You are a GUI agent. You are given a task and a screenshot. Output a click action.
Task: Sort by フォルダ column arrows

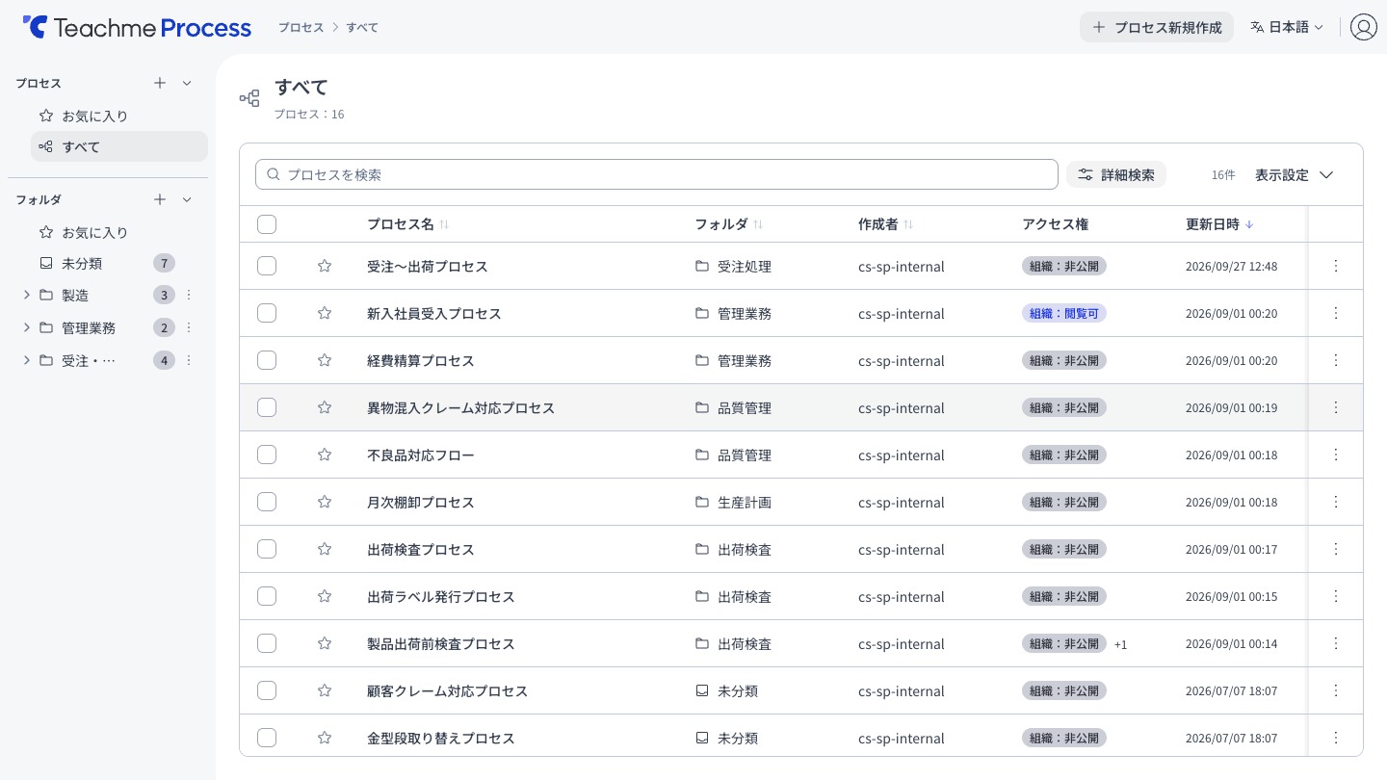[x=758, y=224]
